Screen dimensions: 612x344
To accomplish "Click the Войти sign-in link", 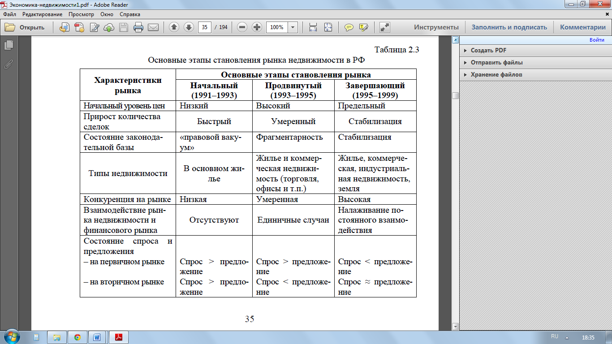I will pos(597,40).
